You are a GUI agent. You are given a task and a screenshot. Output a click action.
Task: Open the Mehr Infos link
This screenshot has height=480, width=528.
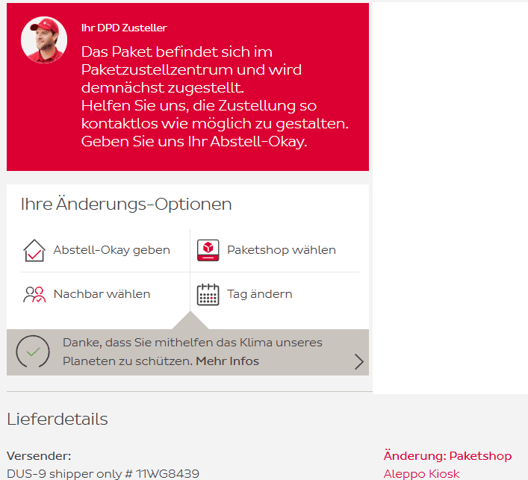(x=227, y=361)
